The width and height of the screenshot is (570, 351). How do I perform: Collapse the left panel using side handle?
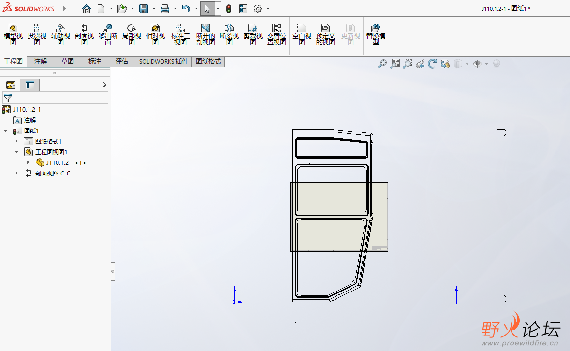[113, 271]
